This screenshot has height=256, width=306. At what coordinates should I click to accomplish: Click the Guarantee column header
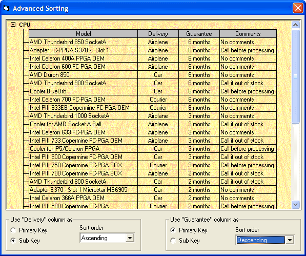pyautogui.click(x=199, y=34)
